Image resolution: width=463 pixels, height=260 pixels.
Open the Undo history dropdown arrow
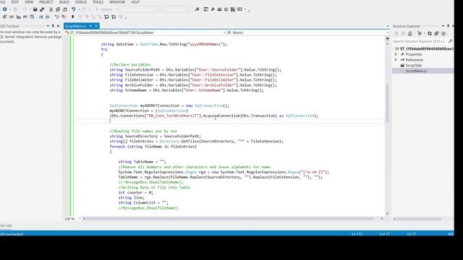(x=78, y=9)
